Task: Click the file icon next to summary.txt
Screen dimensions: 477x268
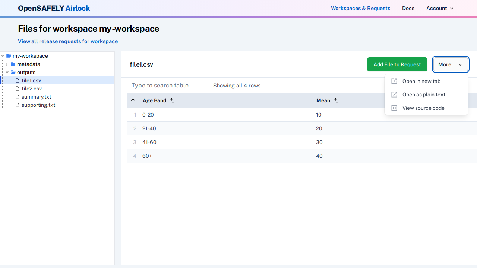Action: (x=17, y=97)
